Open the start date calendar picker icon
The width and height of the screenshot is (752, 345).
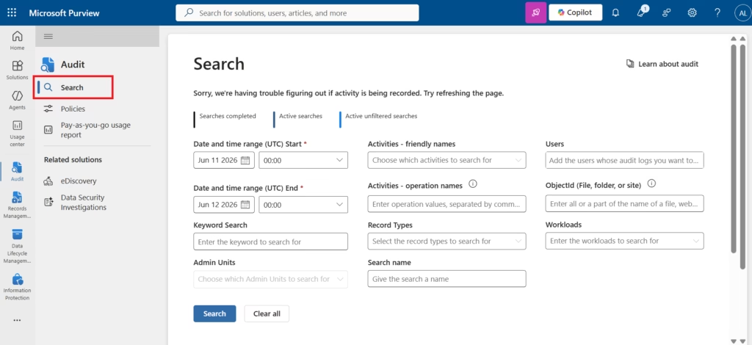[x=245, y=161]
